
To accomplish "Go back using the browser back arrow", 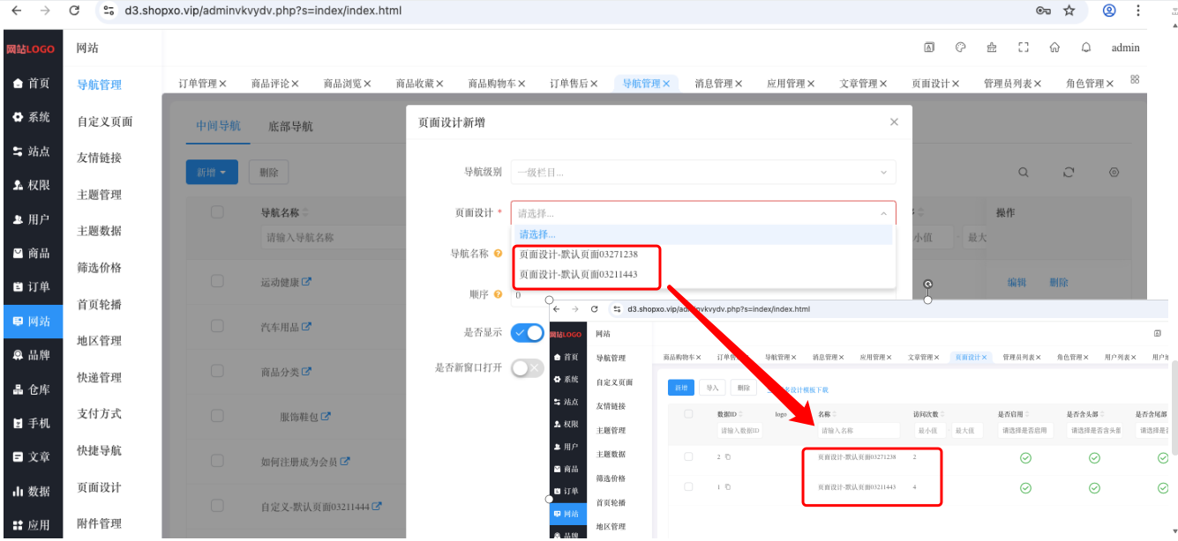I will click(17, 11).
